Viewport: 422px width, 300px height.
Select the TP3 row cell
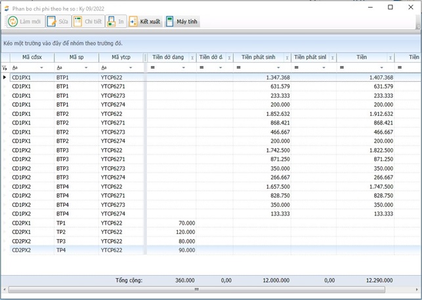click(x=61, y=241)
